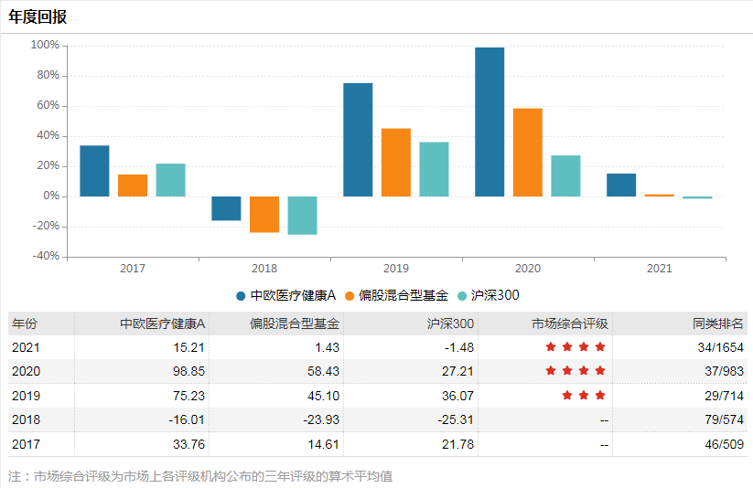Select the 2018 year cell in table

[26, 419]
